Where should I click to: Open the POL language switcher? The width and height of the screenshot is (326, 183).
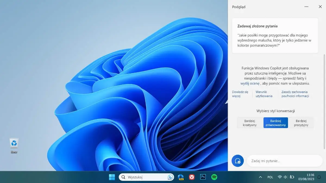pyautogui.click(x=270, y=177)
